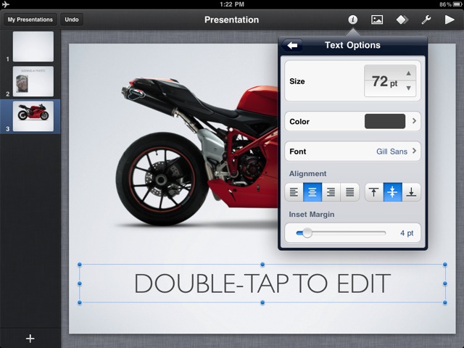
Task: Increase font size with up arrow
Action: (x=408, y=73)
